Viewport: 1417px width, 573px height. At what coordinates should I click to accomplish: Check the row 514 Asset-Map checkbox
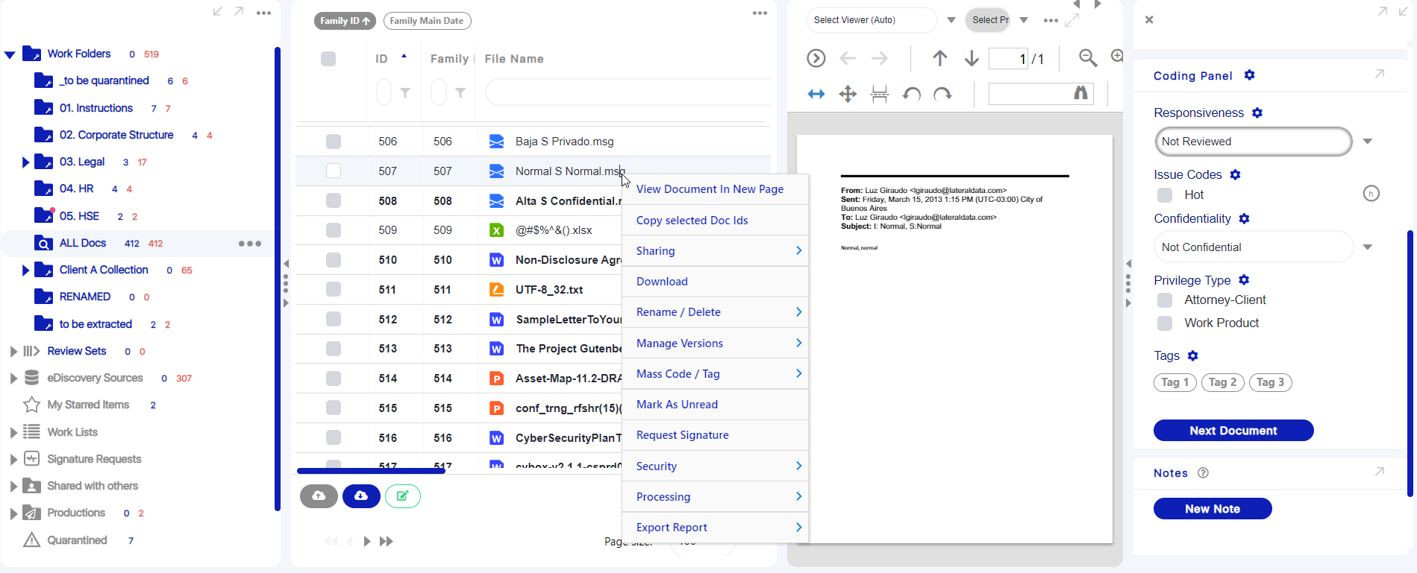[334, 379]
